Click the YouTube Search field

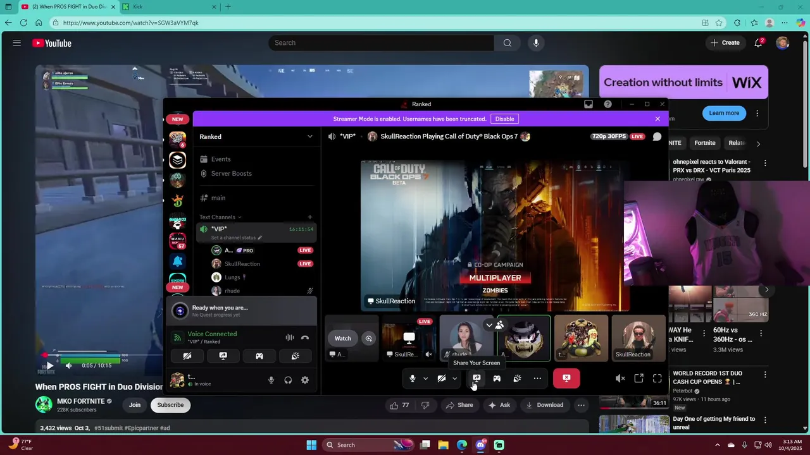[x=382, y=43]
